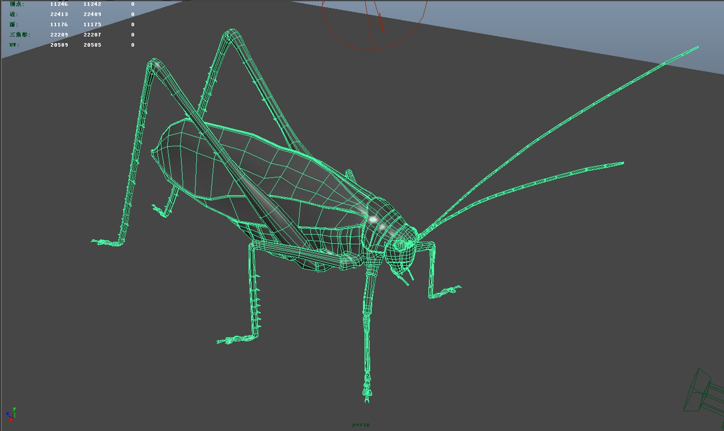Click the UV count value 20589
Image resolution: width=724 pixels, height=431 pixels.
[x=59, y=45]
